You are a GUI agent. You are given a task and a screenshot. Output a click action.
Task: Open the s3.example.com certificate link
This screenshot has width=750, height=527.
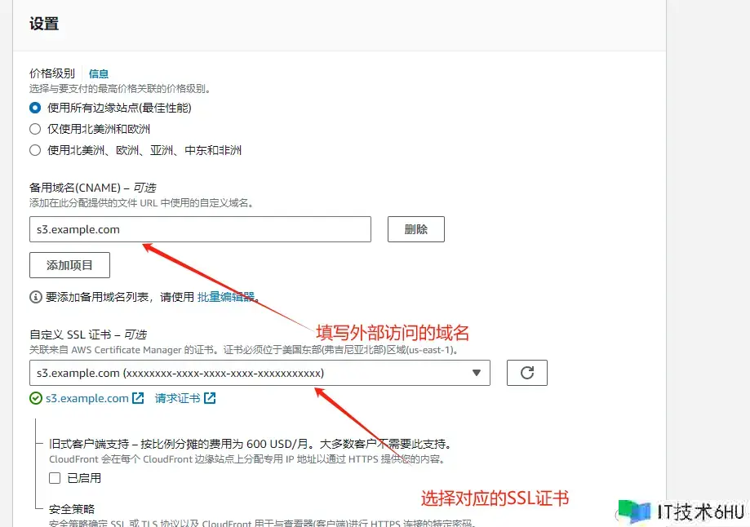[87, 398]
